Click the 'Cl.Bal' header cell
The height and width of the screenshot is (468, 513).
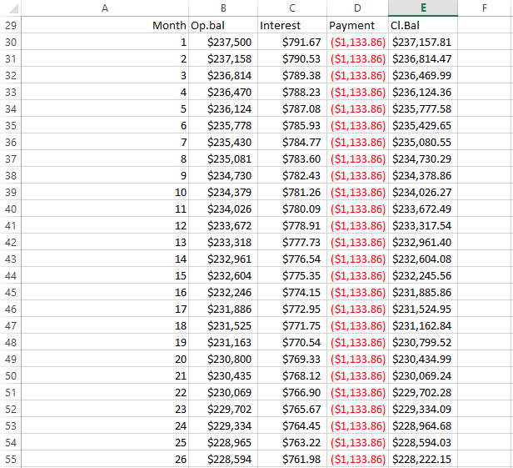coord(423,25)
